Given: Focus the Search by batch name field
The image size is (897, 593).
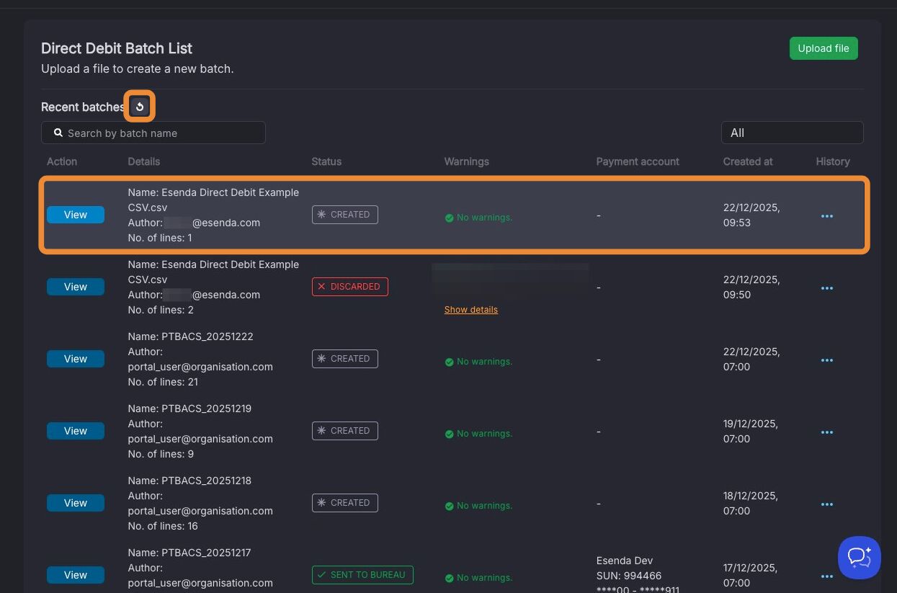Looking at the screenshot, I should pos(153,133).
